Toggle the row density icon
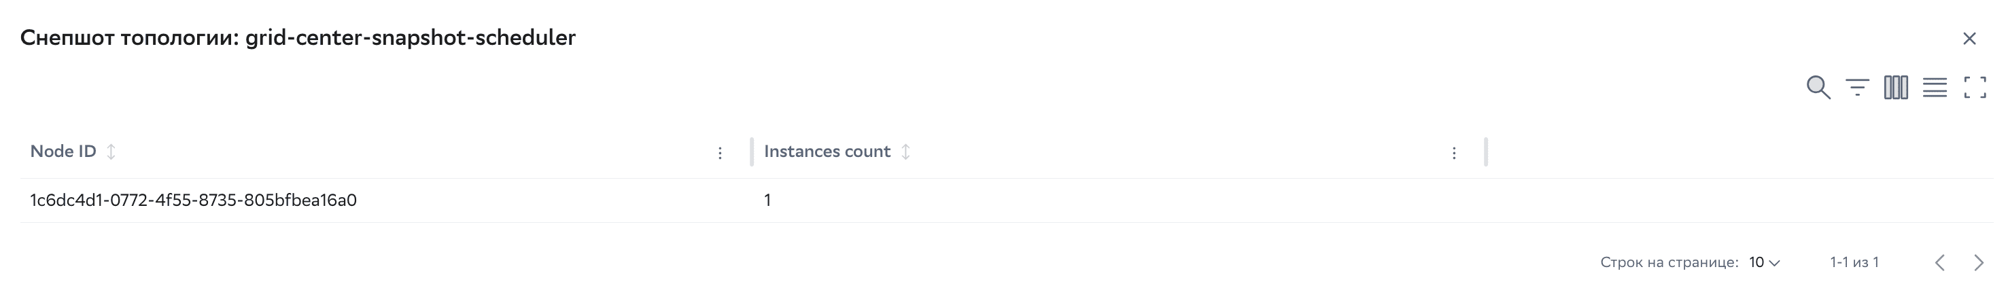The width and height of the screenshot is (2008, 299). [1935, 87]
